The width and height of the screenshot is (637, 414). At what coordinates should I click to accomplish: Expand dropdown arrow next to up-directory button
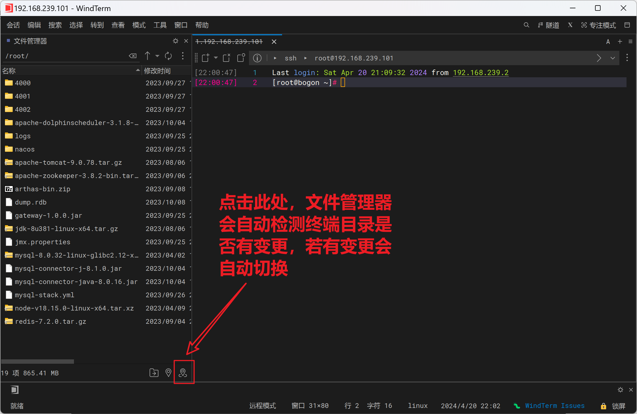pyautogui.click(x=157, y=56)
